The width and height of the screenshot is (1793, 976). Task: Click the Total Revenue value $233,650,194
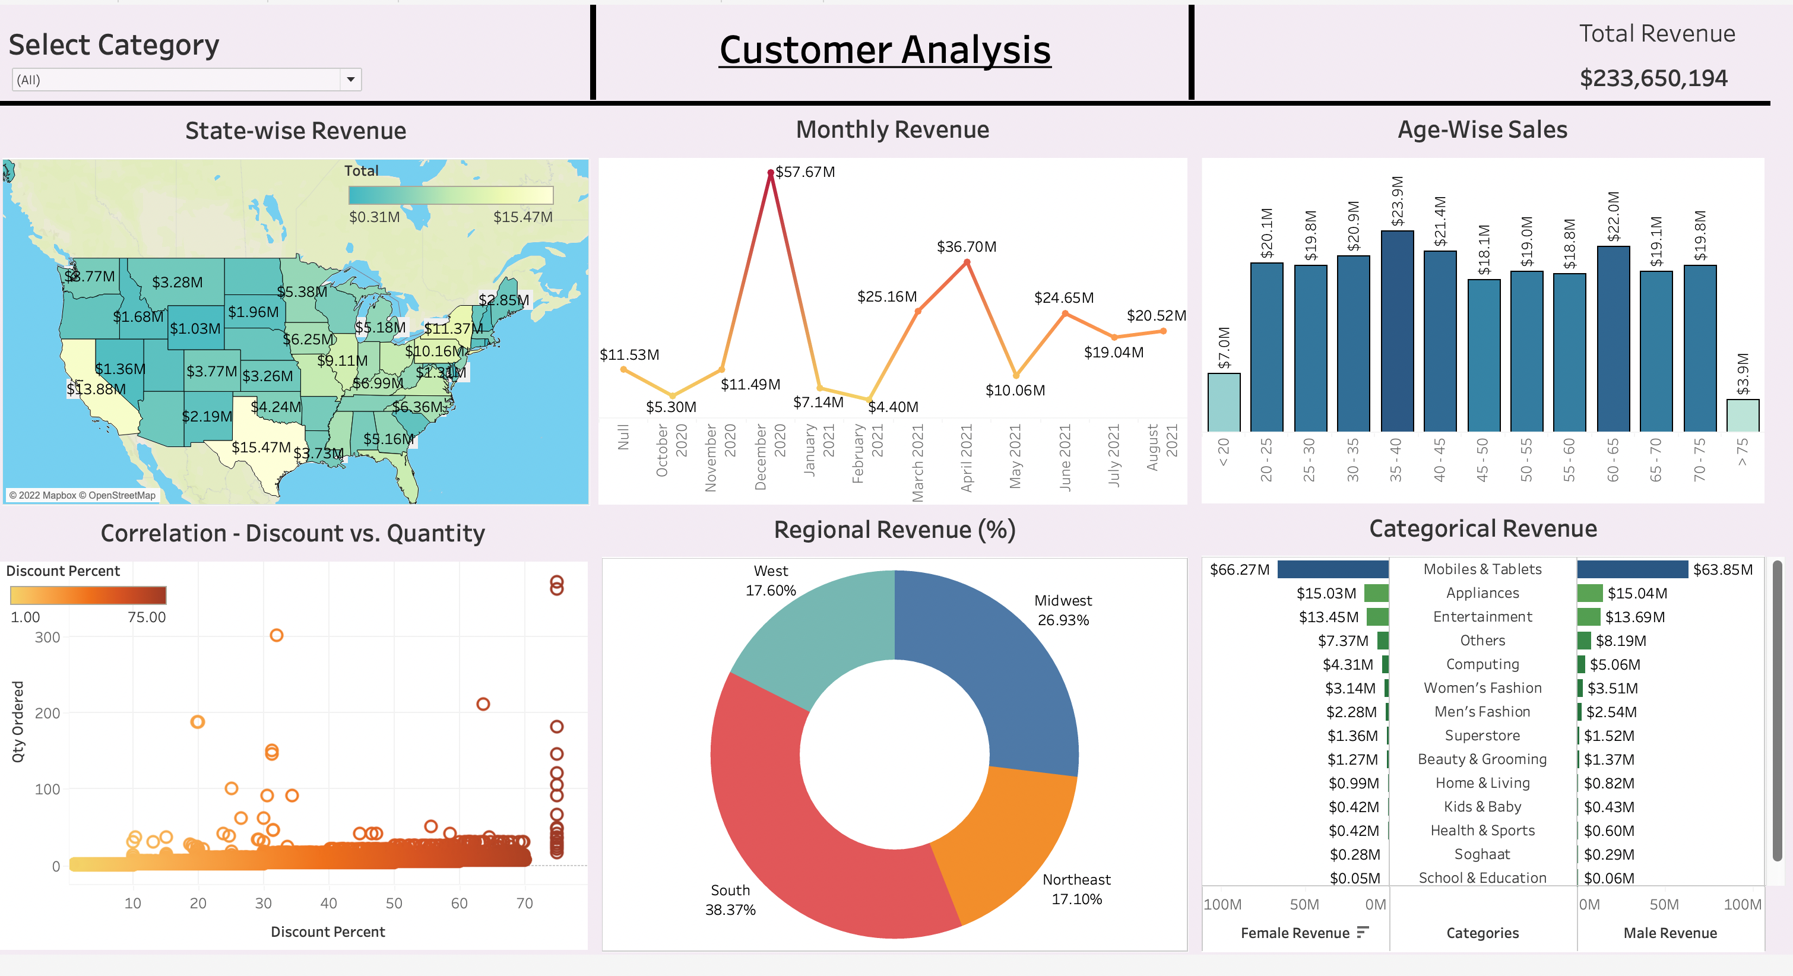tap(1655, 79)
